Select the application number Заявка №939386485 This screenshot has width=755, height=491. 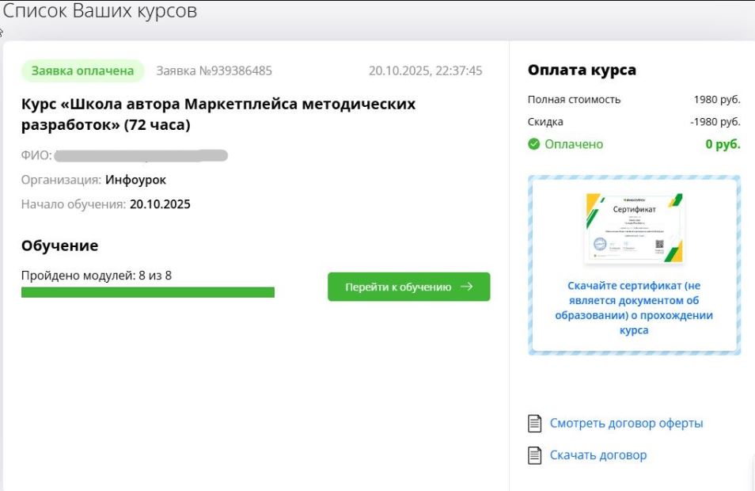click(x=214, y=70)
